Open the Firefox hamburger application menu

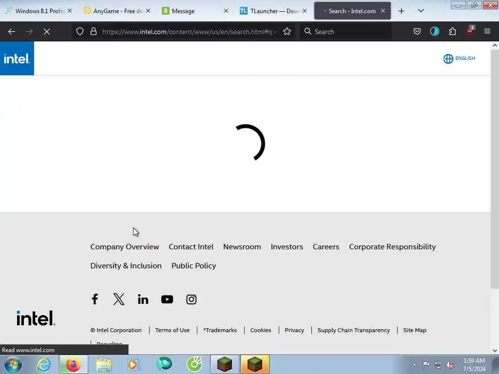click(x=487, y=31)
